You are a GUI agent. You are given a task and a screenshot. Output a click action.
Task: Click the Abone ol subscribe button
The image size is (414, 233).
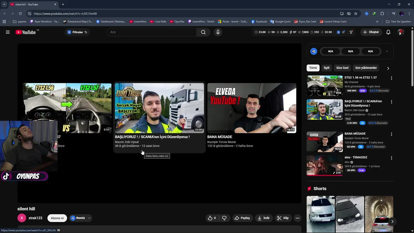(x=57, y=218)
